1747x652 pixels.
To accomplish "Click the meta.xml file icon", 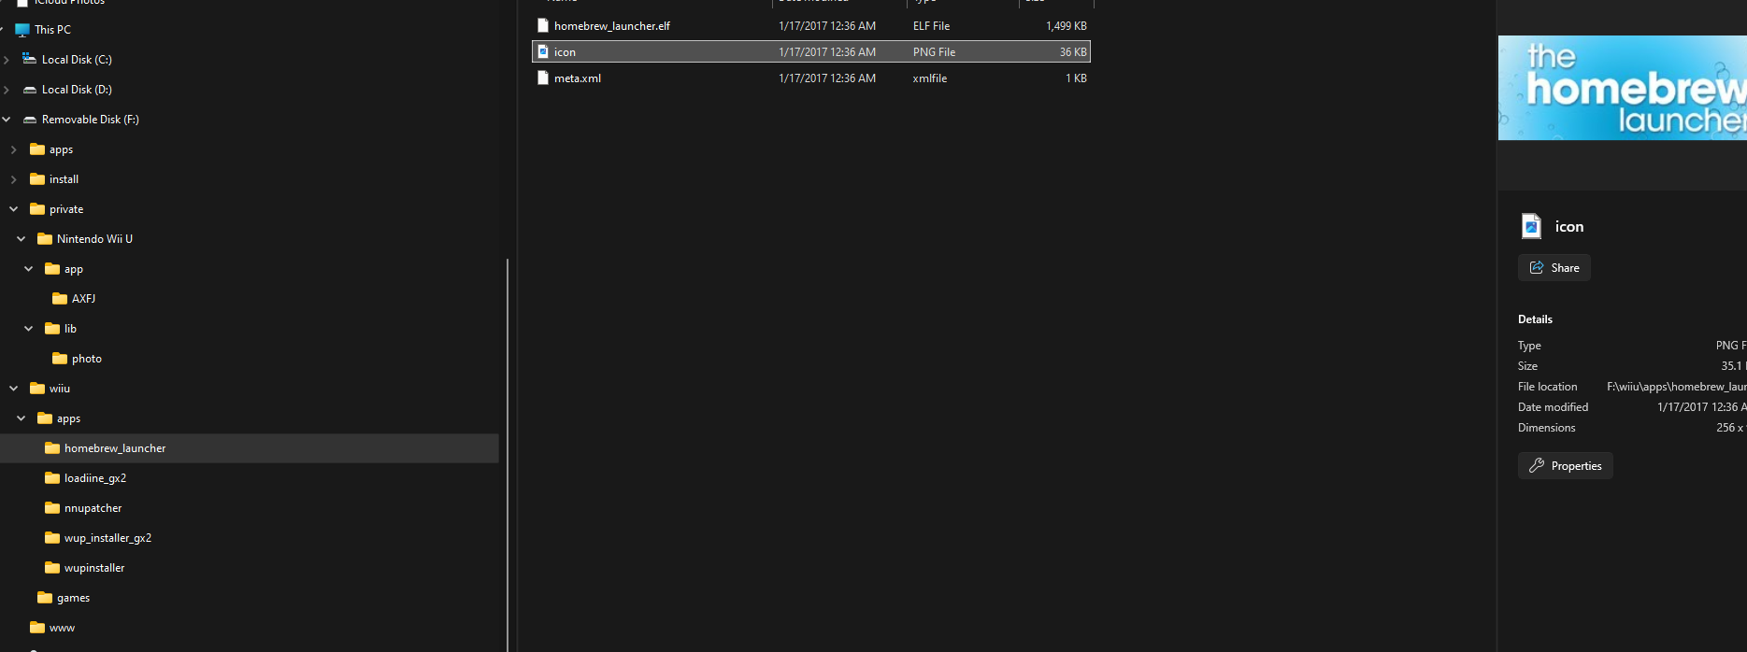I will coord(543,78).
